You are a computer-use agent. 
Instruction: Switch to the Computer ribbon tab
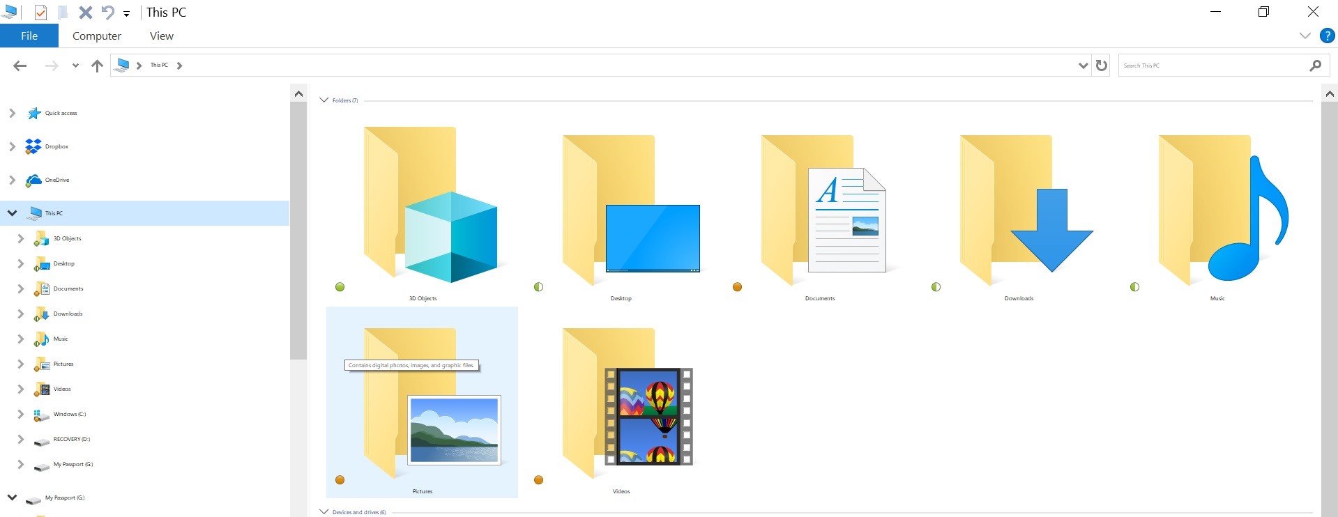click(97, 36)
